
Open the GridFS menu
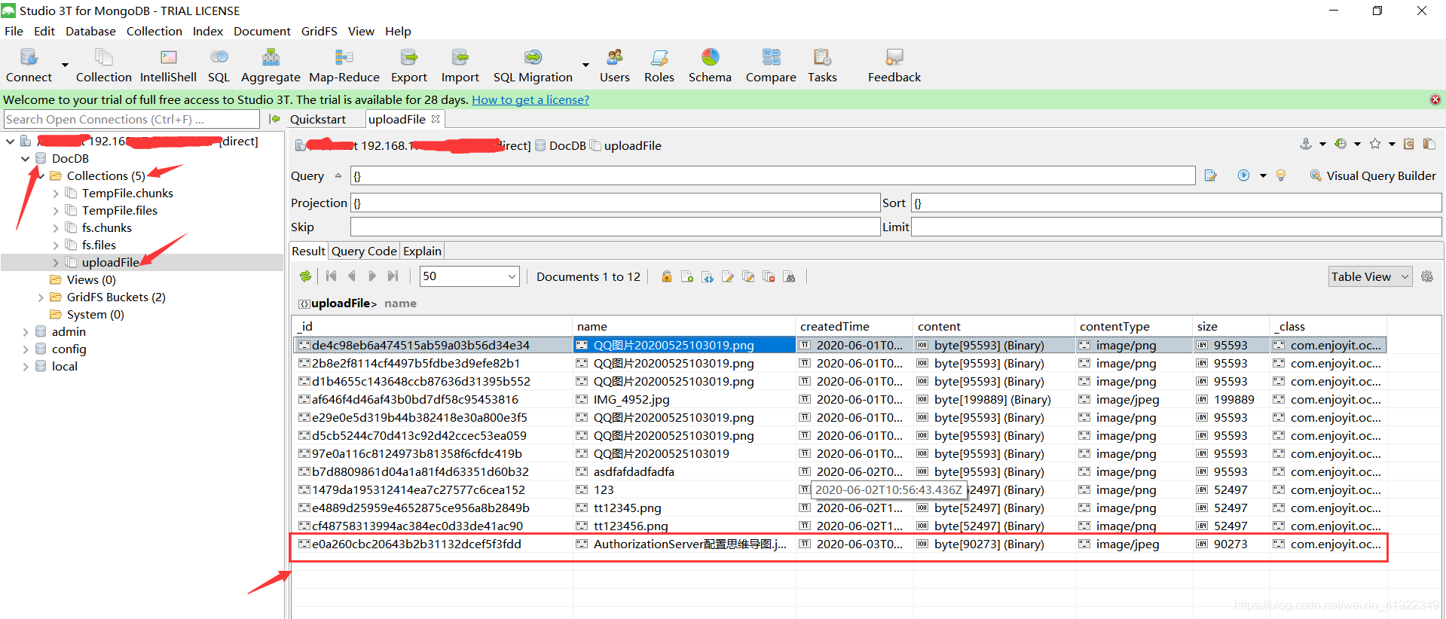(319, 31)
